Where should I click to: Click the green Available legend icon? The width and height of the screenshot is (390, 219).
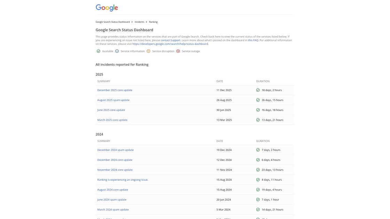pos(97,51)
